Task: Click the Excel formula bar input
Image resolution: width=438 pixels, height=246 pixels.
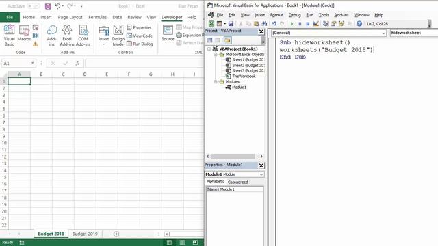Action: coord(144,64)
